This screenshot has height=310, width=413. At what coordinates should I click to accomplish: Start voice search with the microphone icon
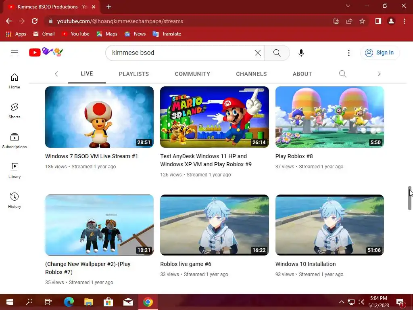pyautogui.click(x=301, y=53)
